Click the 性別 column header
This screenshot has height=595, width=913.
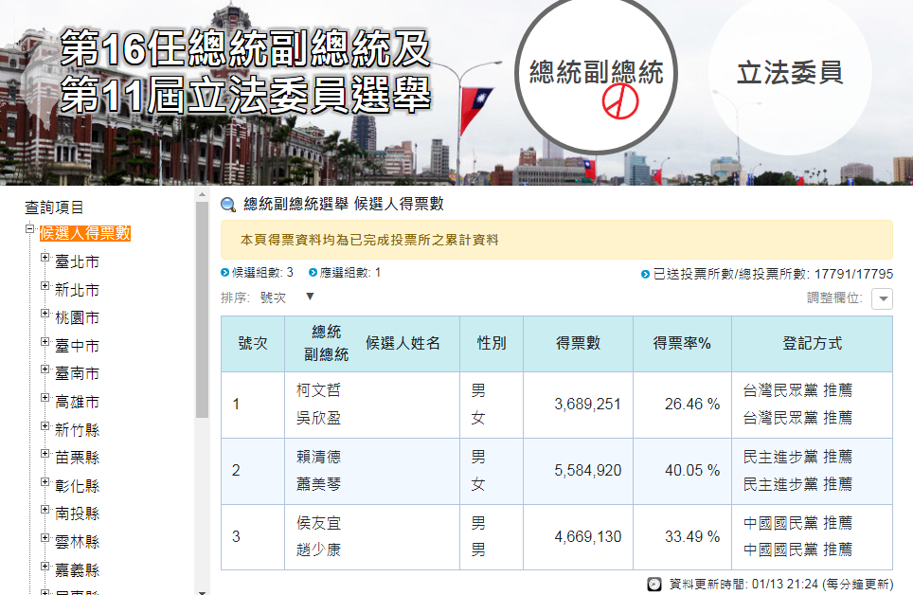click(x=492, y=343)
